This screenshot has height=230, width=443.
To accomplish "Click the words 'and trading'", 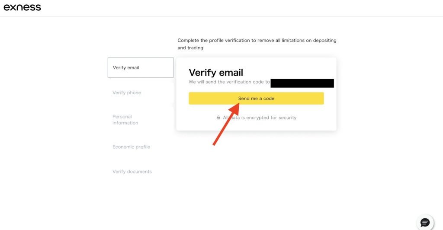I will (x=190, y=48).
